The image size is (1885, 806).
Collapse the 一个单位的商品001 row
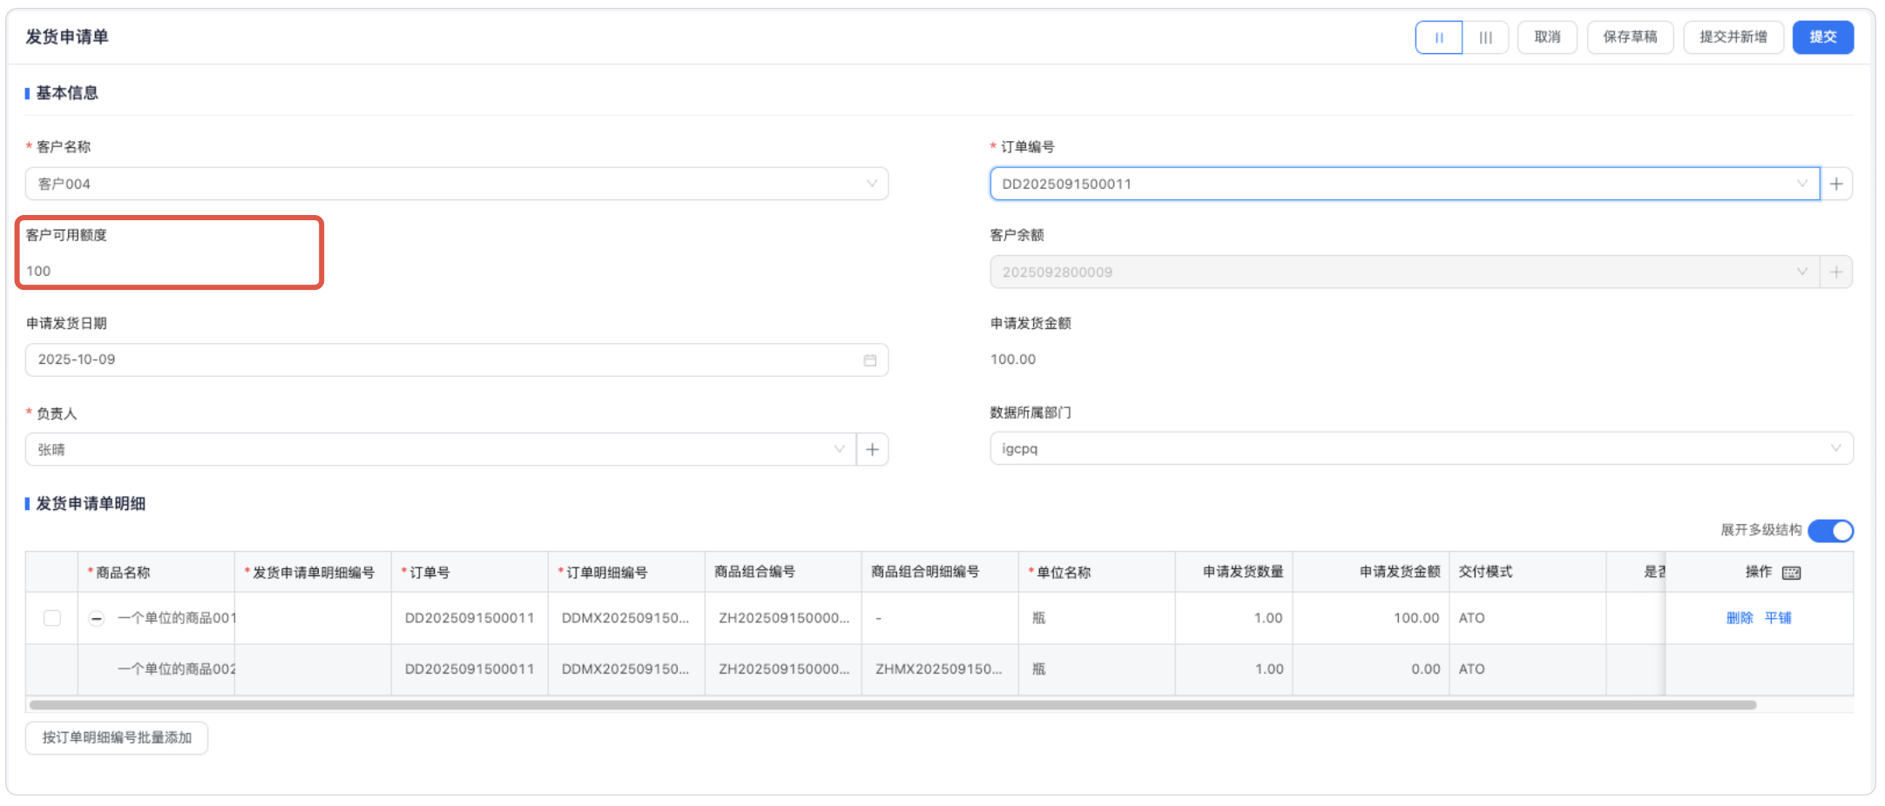(x=97, y=618)
